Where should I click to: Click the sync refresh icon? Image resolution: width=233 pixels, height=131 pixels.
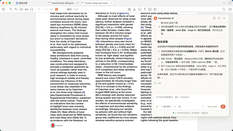tap(230, 3)
